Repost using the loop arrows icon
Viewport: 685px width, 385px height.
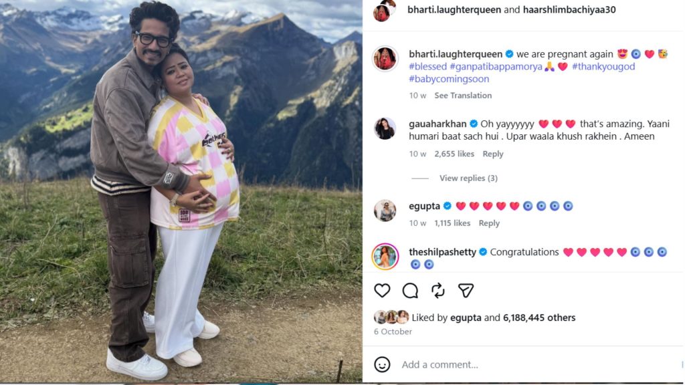(x=437, y=291)
